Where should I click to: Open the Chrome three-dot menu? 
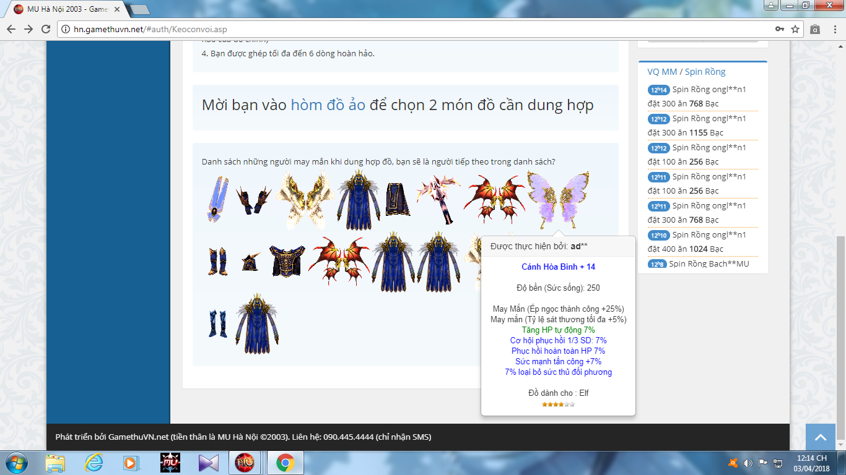pyautogui.click(x=834, y=29)
